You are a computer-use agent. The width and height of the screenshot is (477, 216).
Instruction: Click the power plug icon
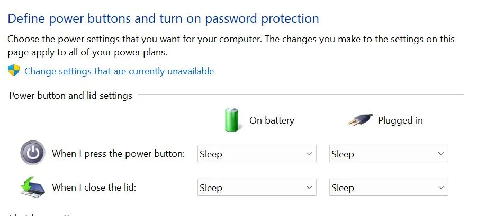pyautogui.click(x=361, y=120)
